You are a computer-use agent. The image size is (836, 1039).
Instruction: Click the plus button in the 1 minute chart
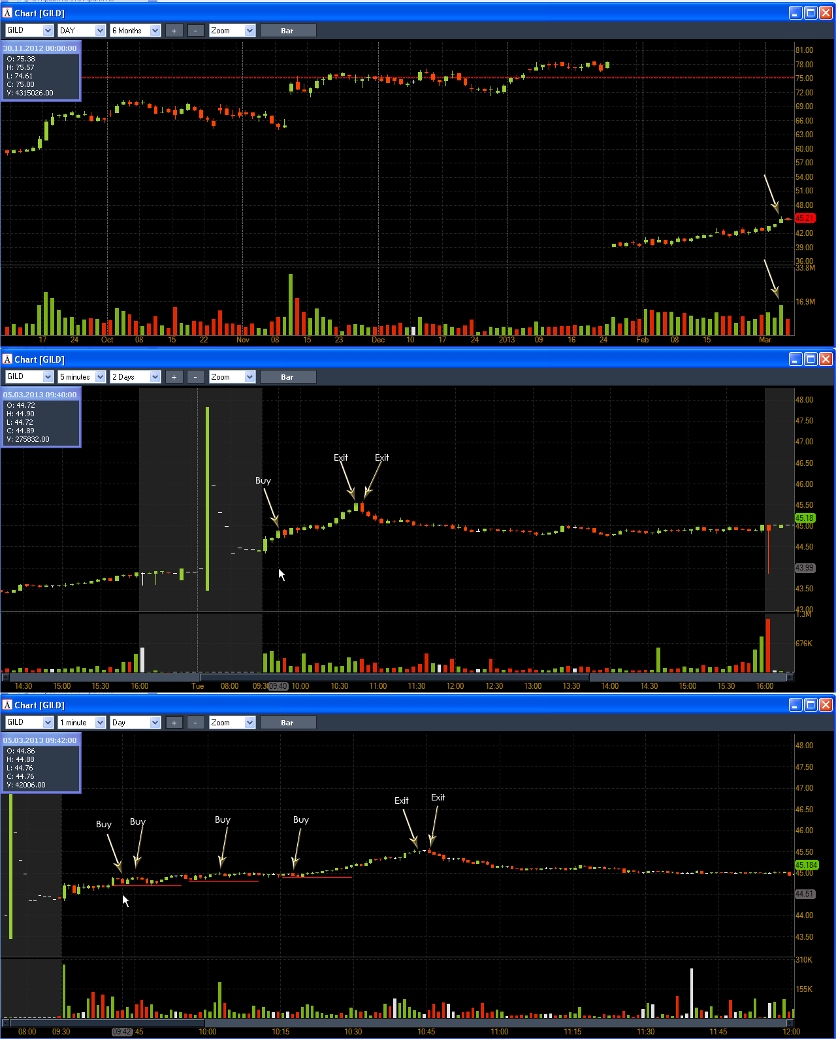coord(174,723)
